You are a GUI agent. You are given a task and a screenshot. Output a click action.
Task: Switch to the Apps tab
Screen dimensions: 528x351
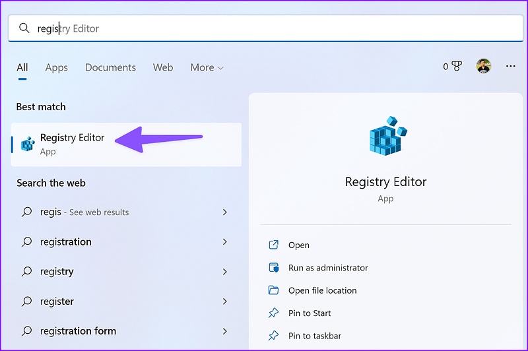coord(57,68)
